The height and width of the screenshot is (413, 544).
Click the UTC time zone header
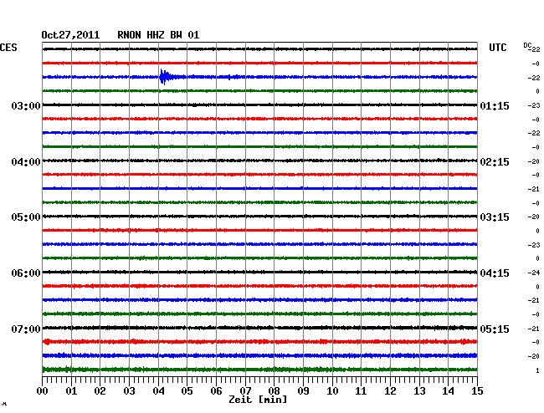point(497,48)
